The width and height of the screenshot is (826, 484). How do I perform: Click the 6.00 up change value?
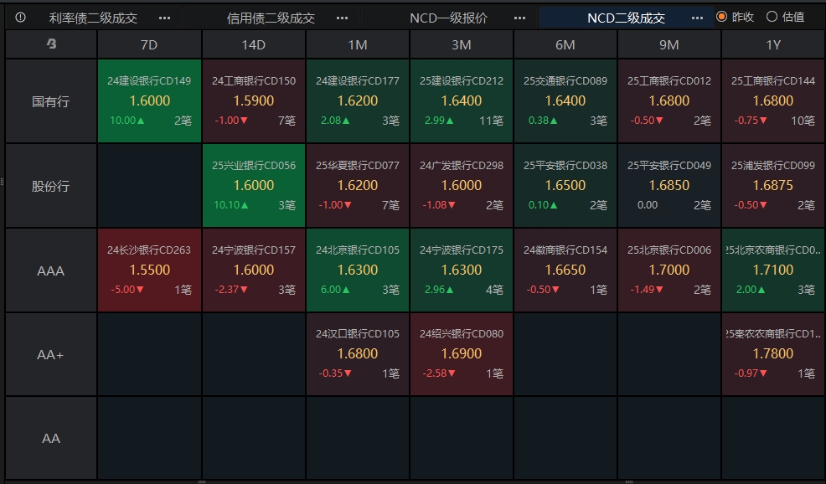(x=336, y=290)
